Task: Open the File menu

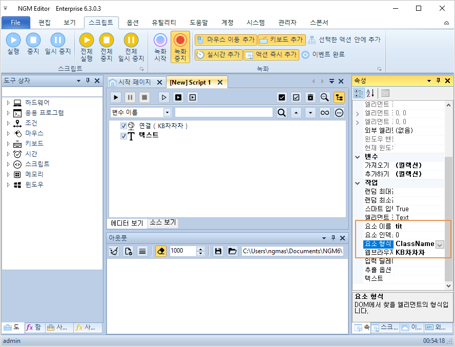Action: (x=16, y=23)
